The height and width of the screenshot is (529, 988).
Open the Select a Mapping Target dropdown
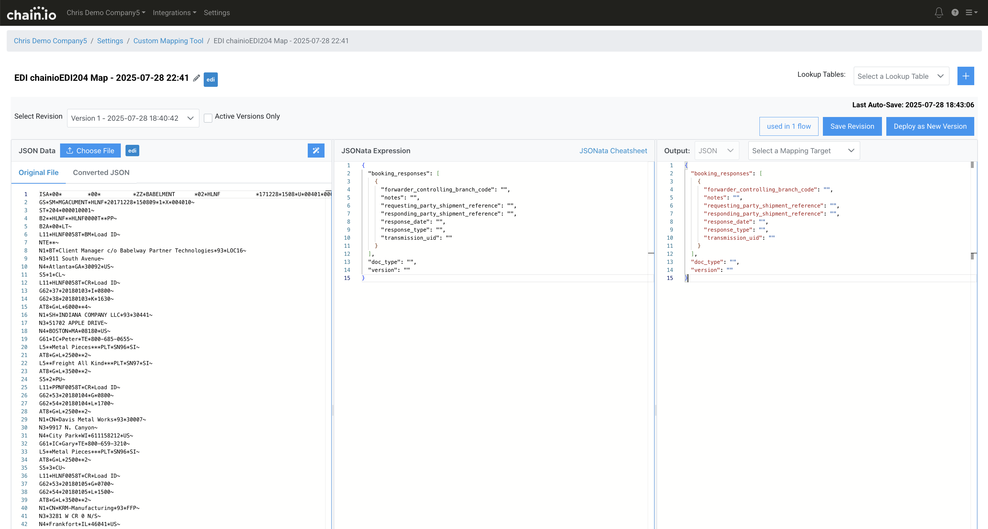tap(803, 151)
